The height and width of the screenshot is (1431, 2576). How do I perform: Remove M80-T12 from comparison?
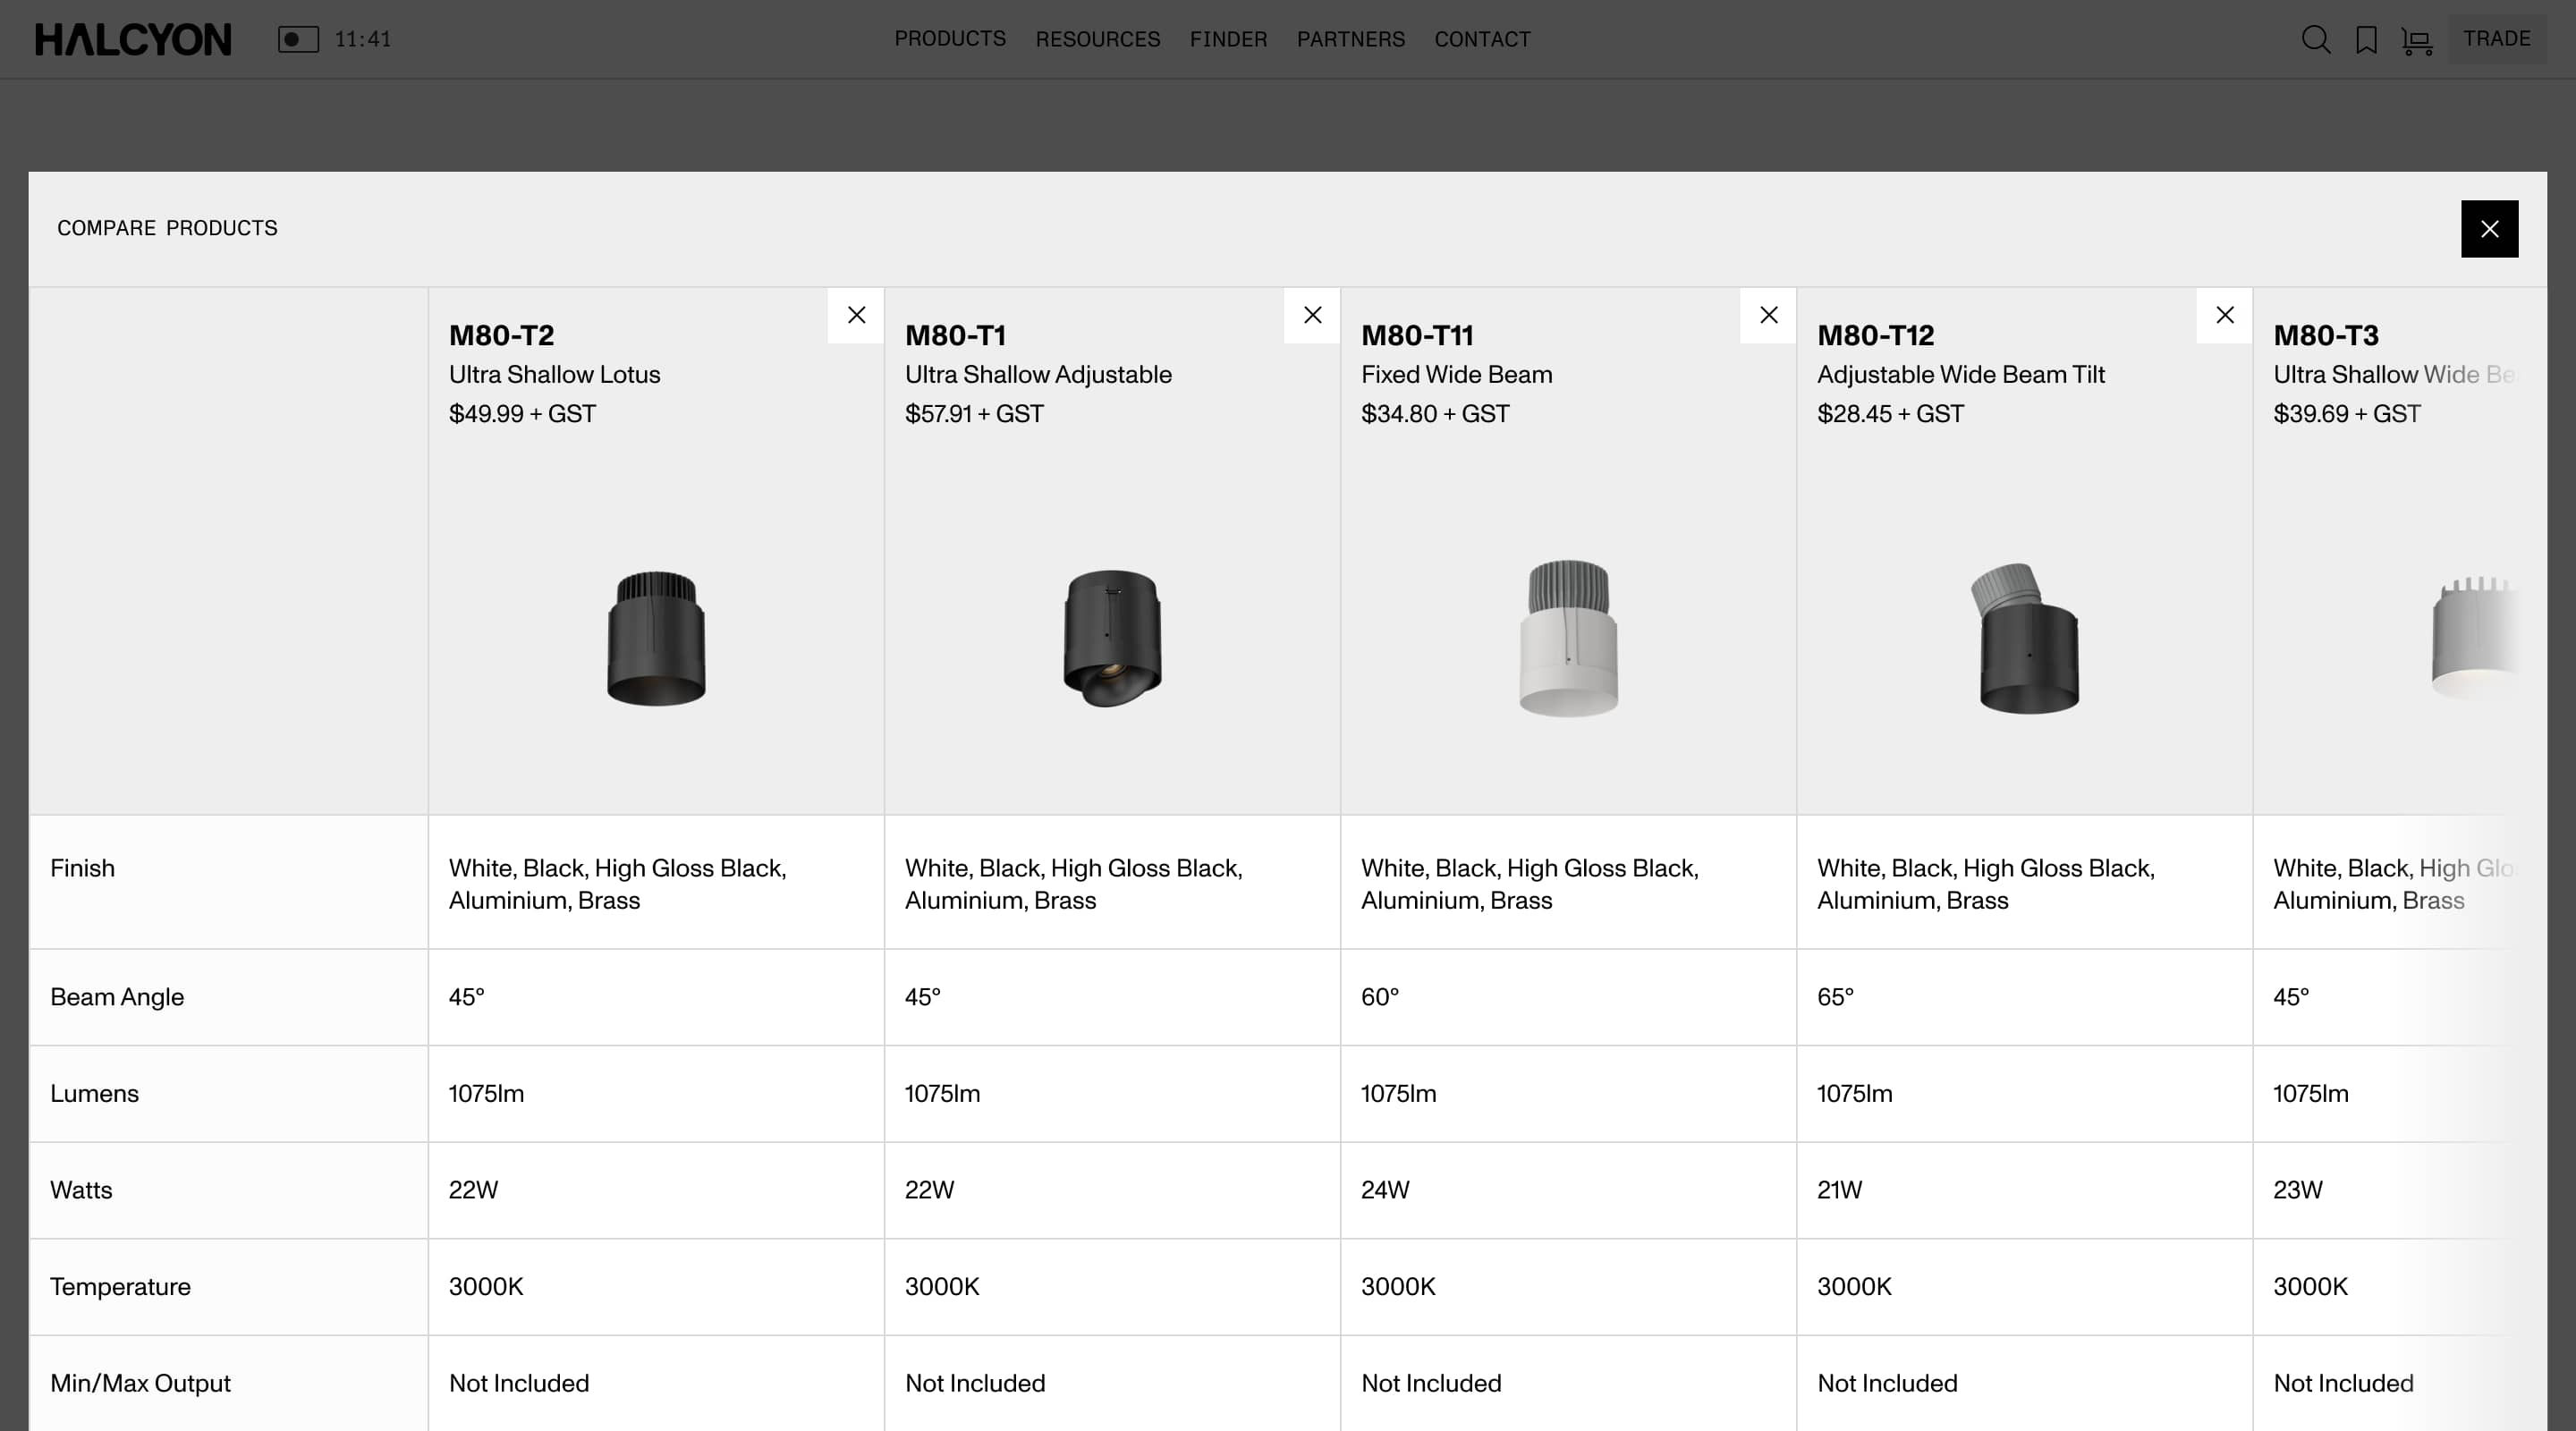[2224, 315]
